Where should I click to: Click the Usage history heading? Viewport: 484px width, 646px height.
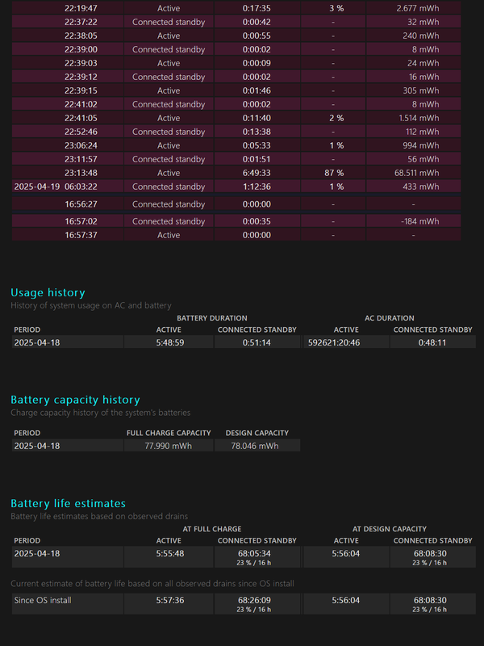click(x=48, y=293)
